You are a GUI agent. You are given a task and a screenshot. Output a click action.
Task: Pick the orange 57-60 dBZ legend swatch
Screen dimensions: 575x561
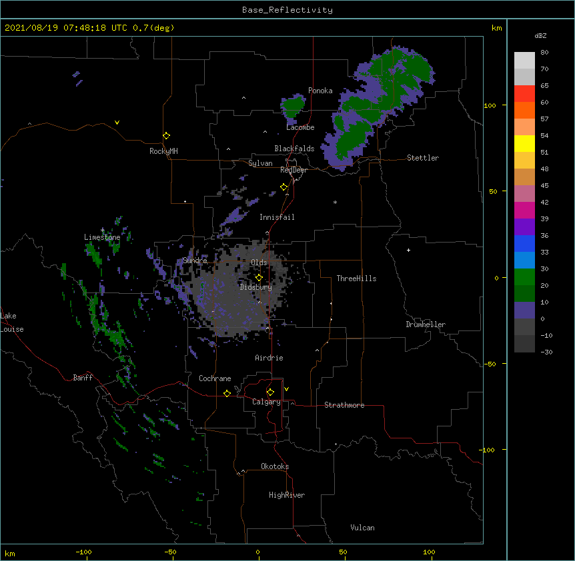tap(524, 110)
